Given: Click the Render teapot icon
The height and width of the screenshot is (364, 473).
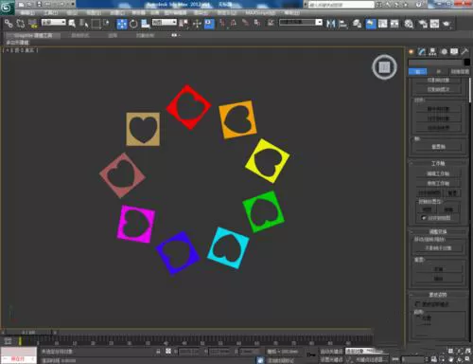Looking at the screenshot, I should click(x=447, y=24).
